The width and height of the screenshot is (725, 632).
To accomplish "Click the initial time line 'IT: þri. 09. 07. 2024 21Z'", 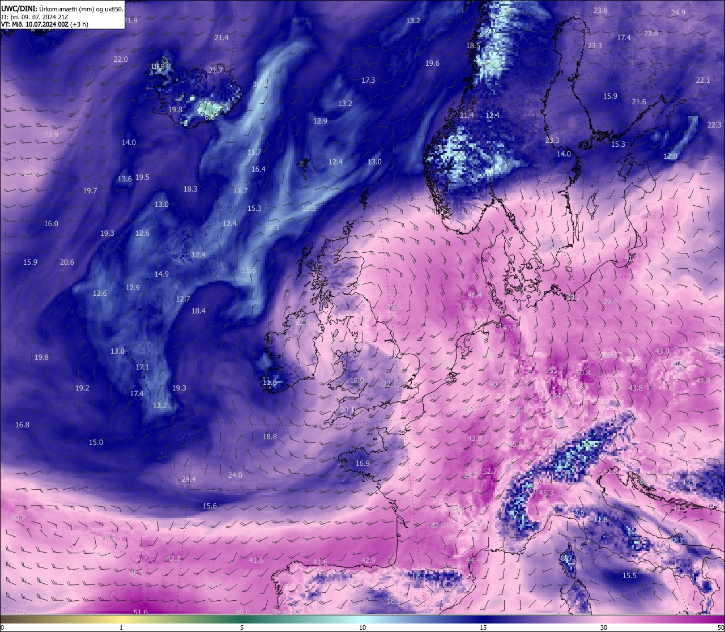I will point(35,17).
